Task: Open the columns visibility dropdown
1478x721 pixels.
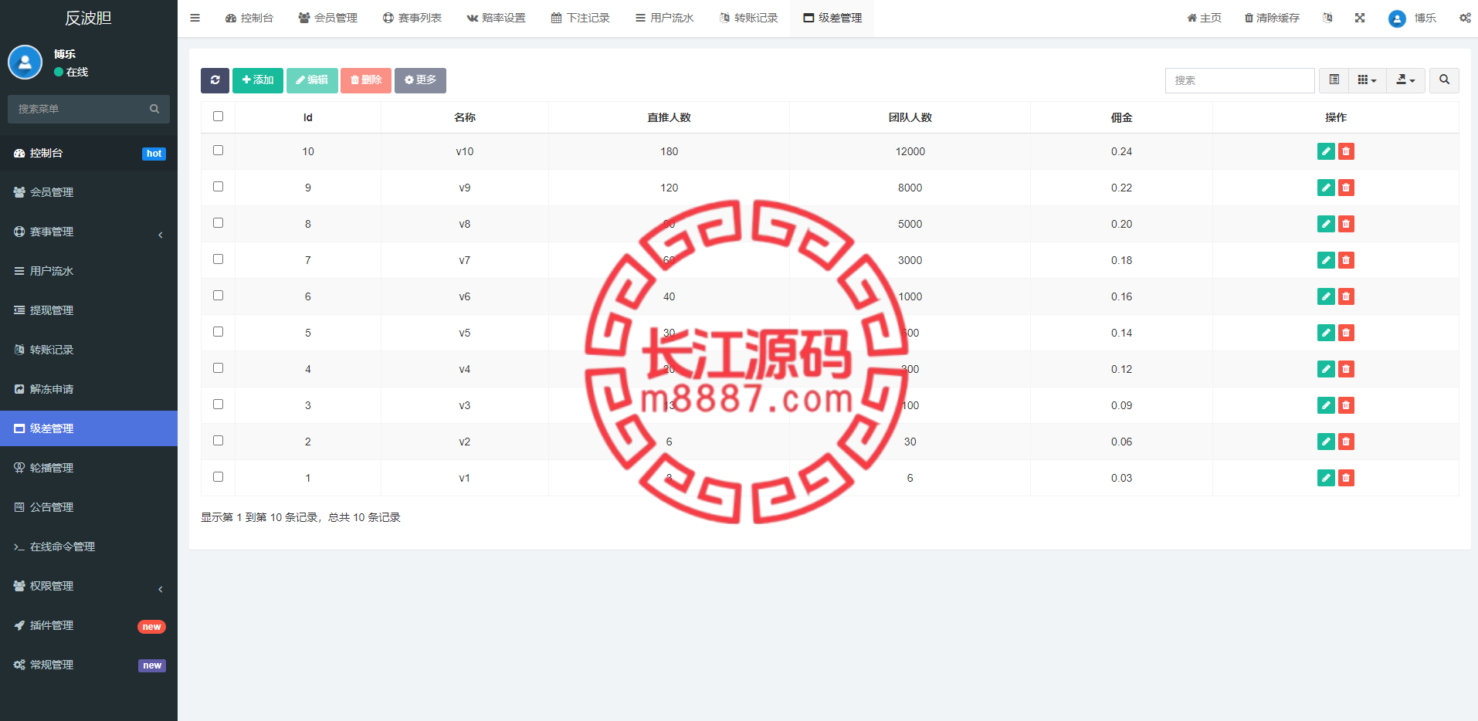Action: (1367, 80)
